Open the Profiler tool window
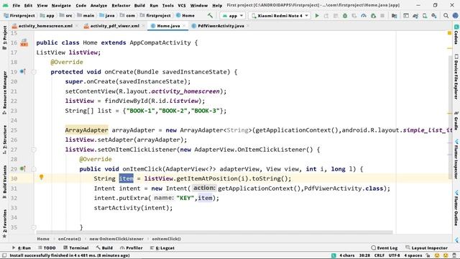 click(x=131, y=247)
